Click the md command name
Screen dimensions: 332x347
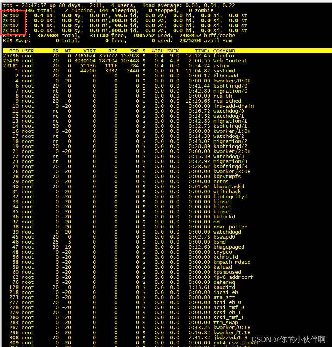pyautogui.click(x=216, y=222)
